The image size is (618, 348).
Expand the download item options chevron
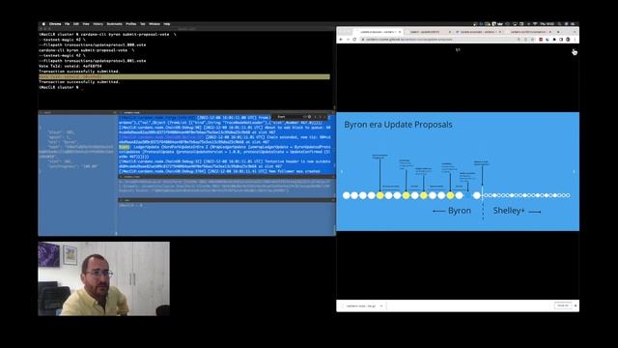coord(381,305)
